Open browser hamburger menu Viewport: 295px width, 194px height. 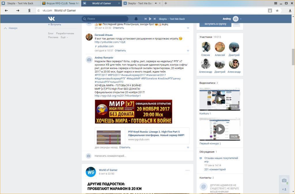(276, 3)
